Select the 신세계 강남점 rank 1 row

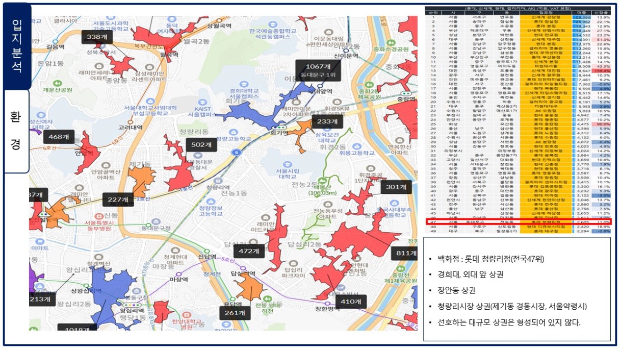(x=519, y=18)
